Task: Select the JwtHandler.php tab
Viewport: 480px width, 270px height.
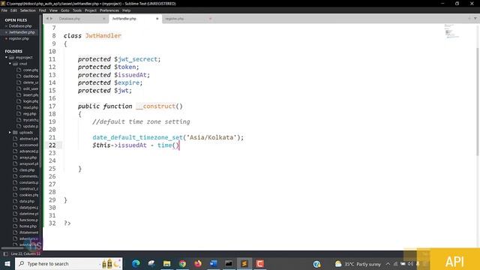Action: coord(124,19)
